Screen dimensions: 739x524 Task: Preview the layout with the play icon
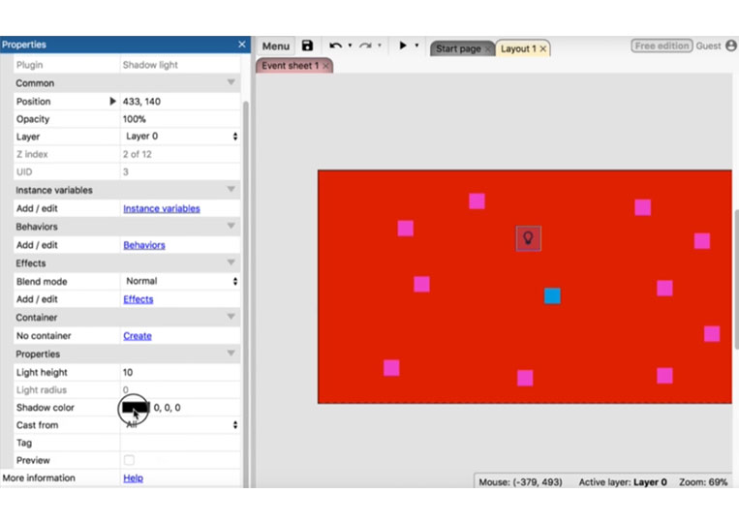click(x=403, y=46)
